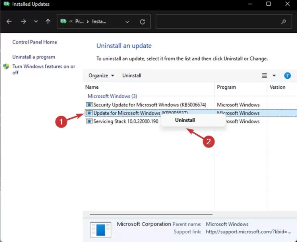Go back using the back arrow
This screenshot has width=297, height=242.
(x=9, y=21)
